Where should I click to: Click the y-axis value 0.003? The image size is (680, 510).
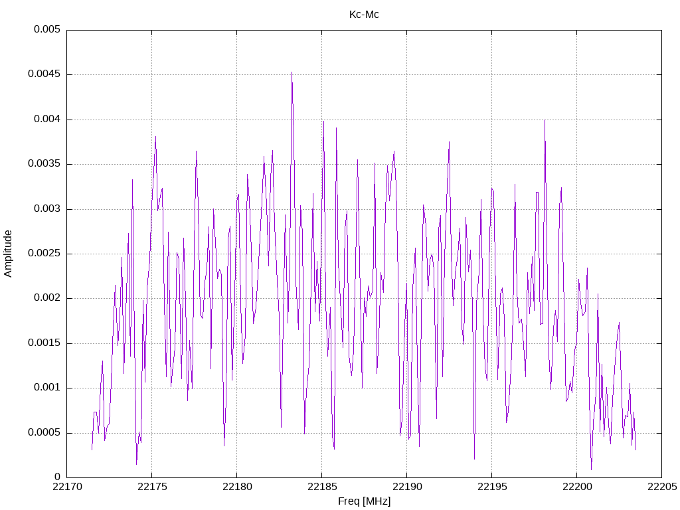pos(47,209)
